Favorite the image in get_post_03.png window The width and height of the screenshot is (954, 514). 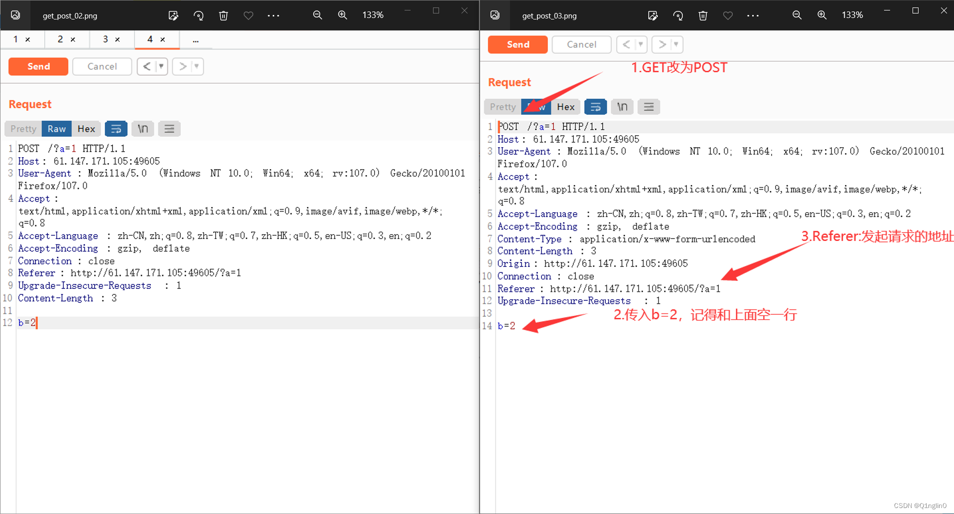[728, 15]
